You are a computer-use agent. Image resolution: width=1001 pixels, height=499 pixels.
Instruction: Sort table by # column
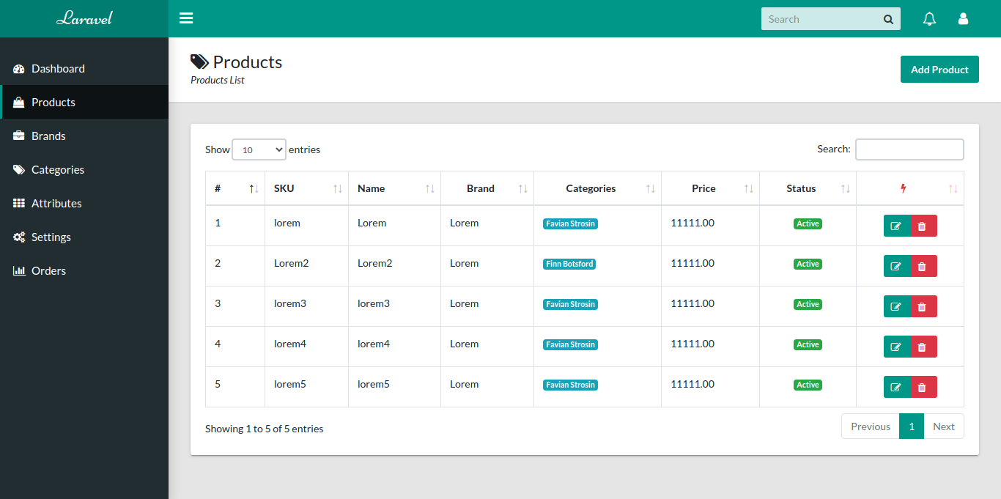(234, 188)
